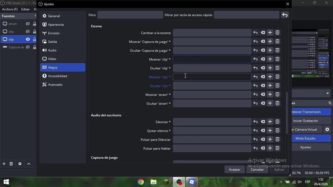The height and width of the screenshot is (187, 333).
Task: Open the Apariencia settings section
Action: point(63,25)
